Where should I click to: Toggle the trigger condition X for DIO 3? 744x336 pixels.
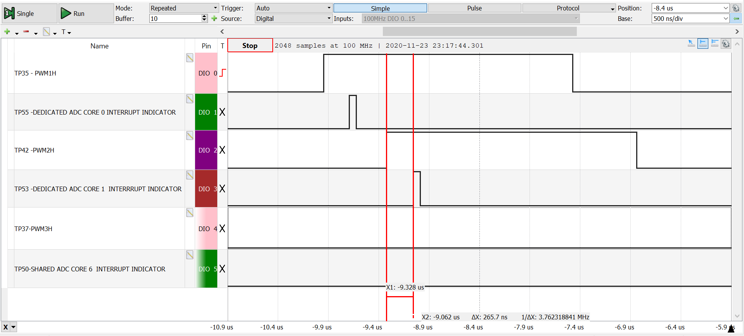[222, 189]
